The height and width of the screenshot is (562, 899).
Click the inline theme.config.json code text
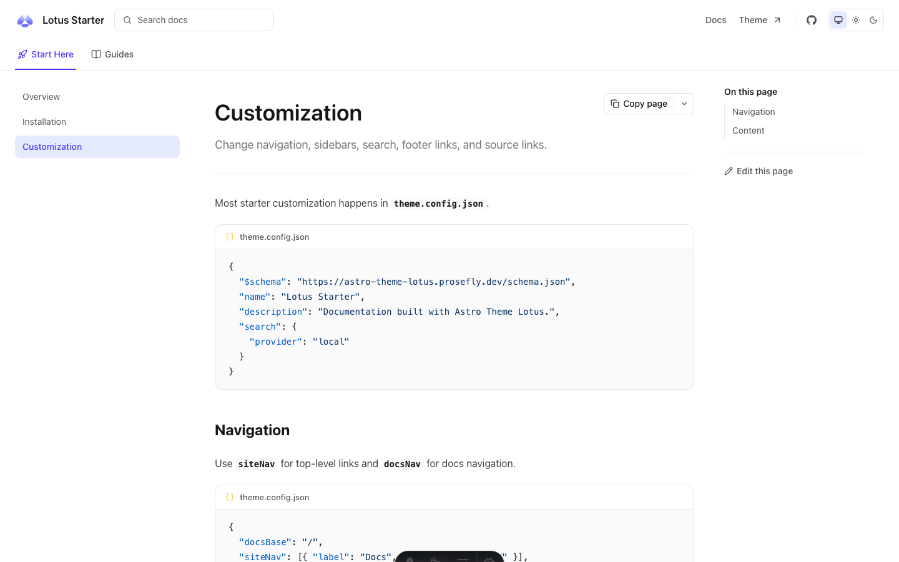tap(438, 204)
